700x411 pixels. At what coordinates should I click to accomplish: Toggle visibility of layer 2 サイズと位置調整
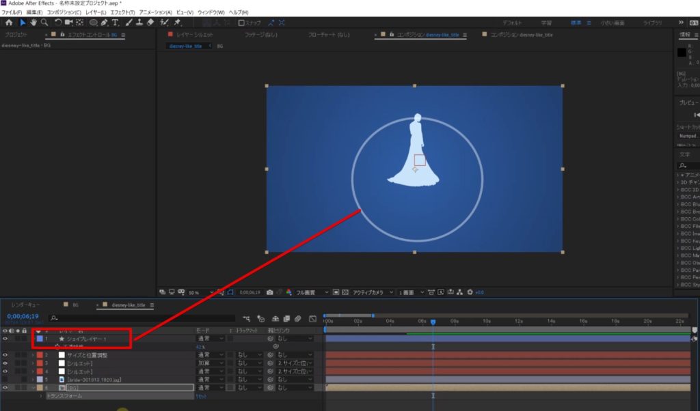coord(5,355)
